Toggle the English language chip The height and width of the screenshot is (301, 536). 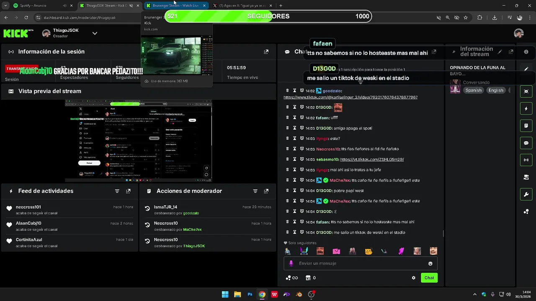coord(496,90)
